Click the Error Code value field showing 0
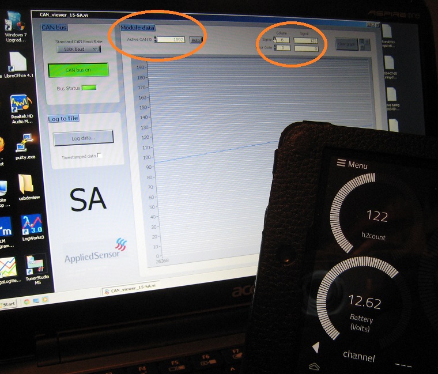Image resolution: width=438 pixels, height=374 pixels. (x=306, y=48)
